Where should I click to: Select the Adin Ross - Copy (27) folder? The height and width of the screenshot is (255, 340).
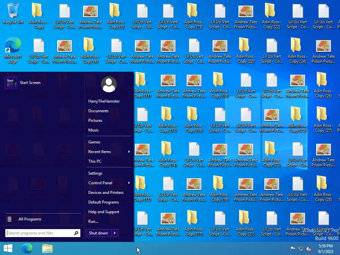click(323, 120)
